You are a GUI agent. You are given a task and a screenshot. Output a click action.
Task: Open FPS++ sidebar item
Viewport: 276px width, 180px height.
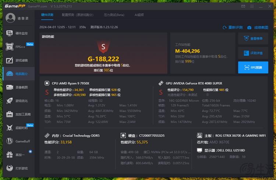pyautogui.click(x=19, y=47)
